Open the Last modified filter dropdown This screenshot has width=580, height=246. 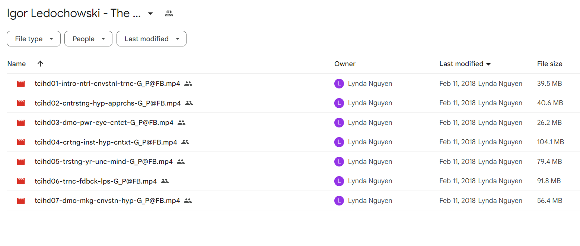coord(152,39)
